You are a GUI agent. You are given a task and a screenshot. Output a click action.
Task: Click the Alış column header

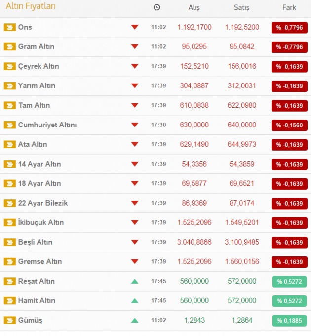pyautogui.click(x=194, y=7)
